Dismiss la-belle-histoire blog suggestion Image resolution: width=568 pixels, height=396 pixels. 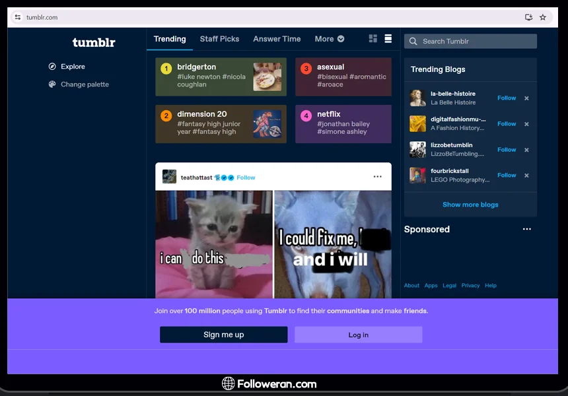(526, 98)
